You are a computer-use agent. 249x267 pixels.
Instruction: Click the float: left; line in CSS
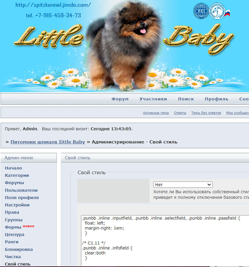[95, 223]
